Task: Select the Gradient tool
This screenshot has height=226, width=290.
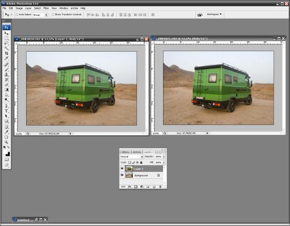Action: [x=6, y=89]
